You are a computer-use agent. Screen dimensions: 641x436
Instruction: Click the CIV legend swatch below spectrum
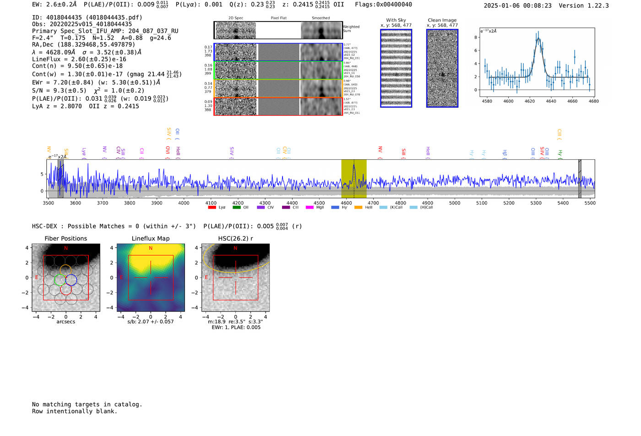(261, 207)
